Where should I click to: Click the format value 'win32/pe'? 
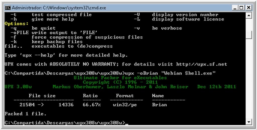125,105
